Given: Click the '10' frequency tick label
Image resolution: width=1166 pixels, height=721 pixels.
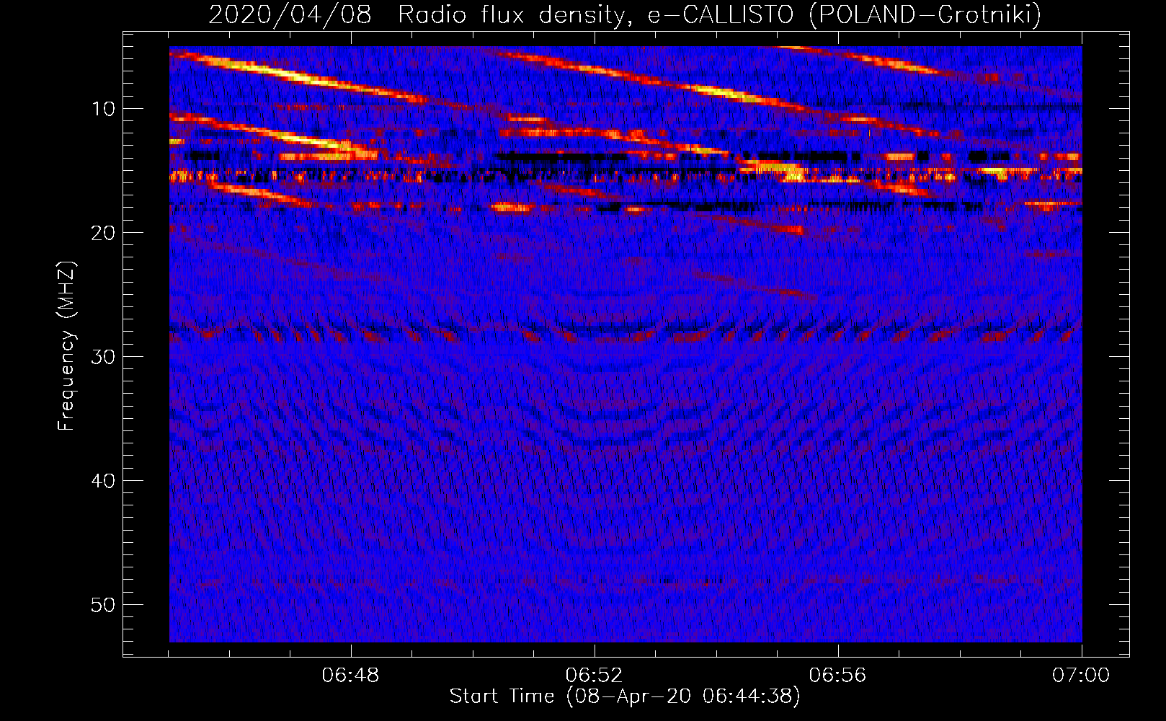Looking at the screenshot, I should (x=104, y=109).
